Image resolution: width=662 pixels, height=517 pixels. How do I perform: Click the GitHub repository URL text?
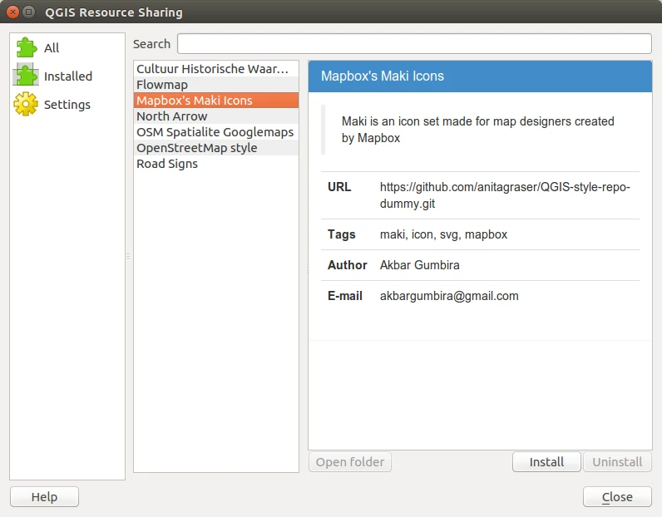(505, 195)
